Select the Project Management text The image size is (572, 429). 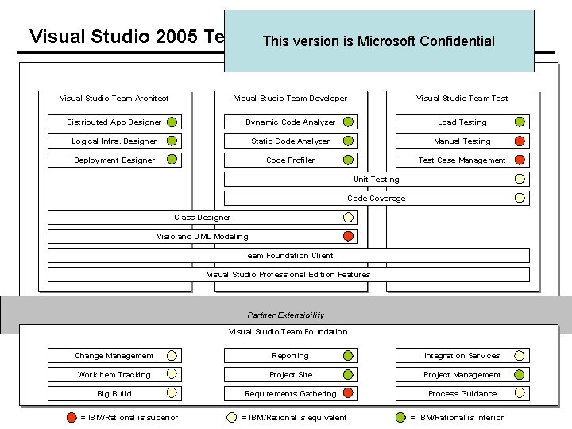(x=462, y=375)
